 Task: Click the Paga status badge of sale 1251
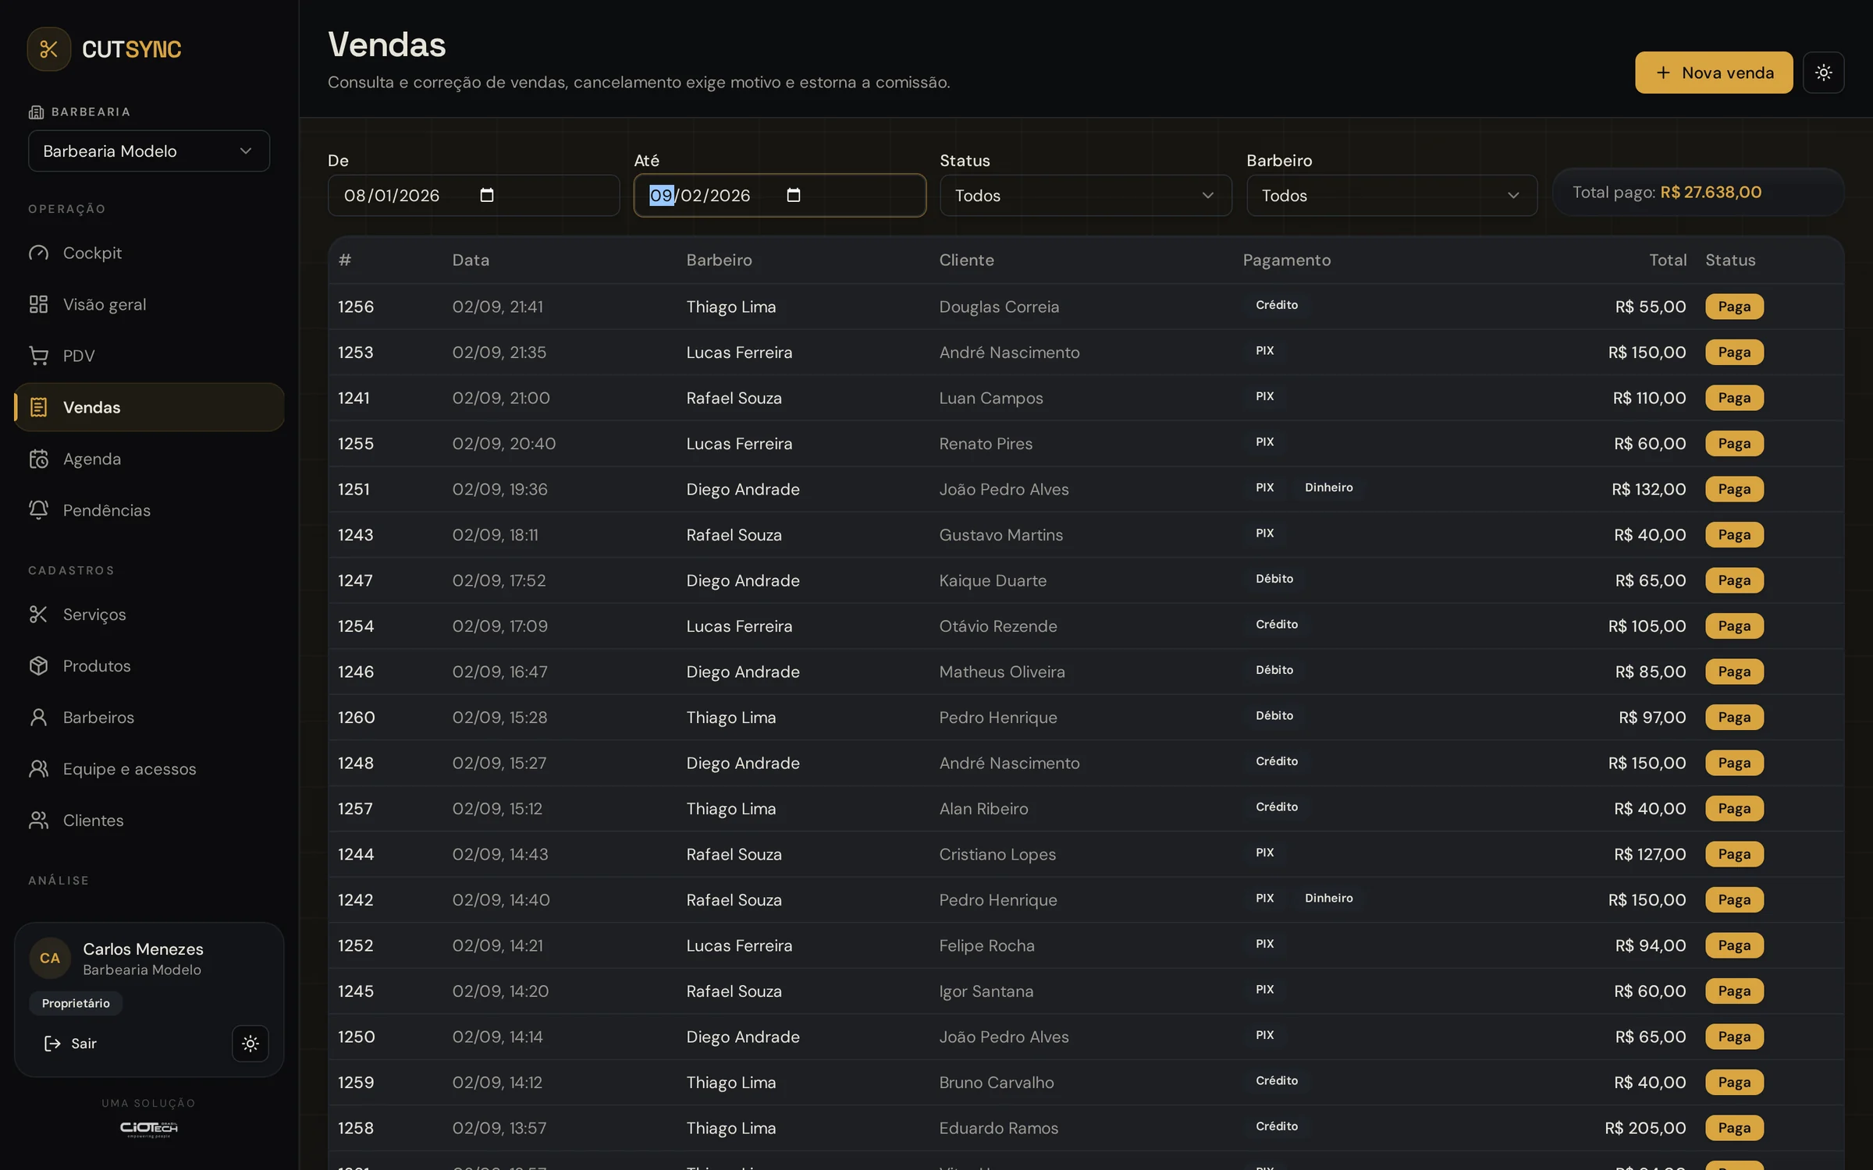coord(1734,489)
